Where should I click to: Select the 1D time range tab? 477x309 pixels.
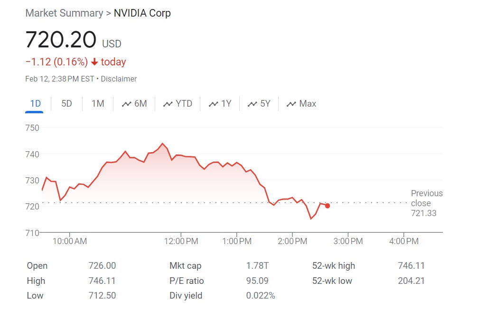click(x=35, y=104)
